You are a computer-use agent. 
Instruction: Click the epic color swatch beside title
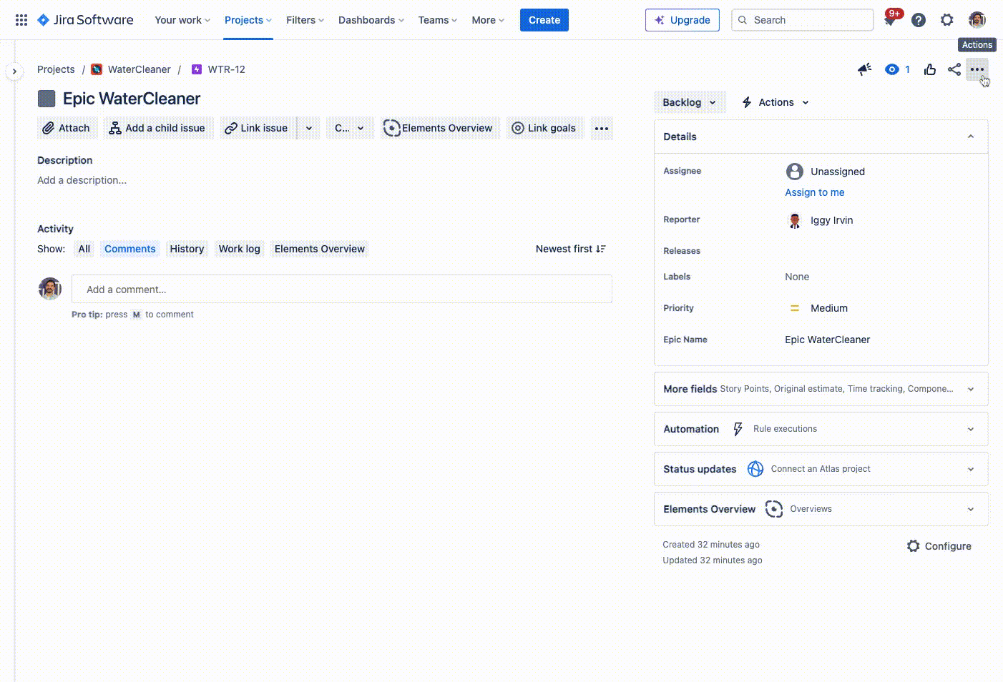pyautogui.click(x=47, y=99)
